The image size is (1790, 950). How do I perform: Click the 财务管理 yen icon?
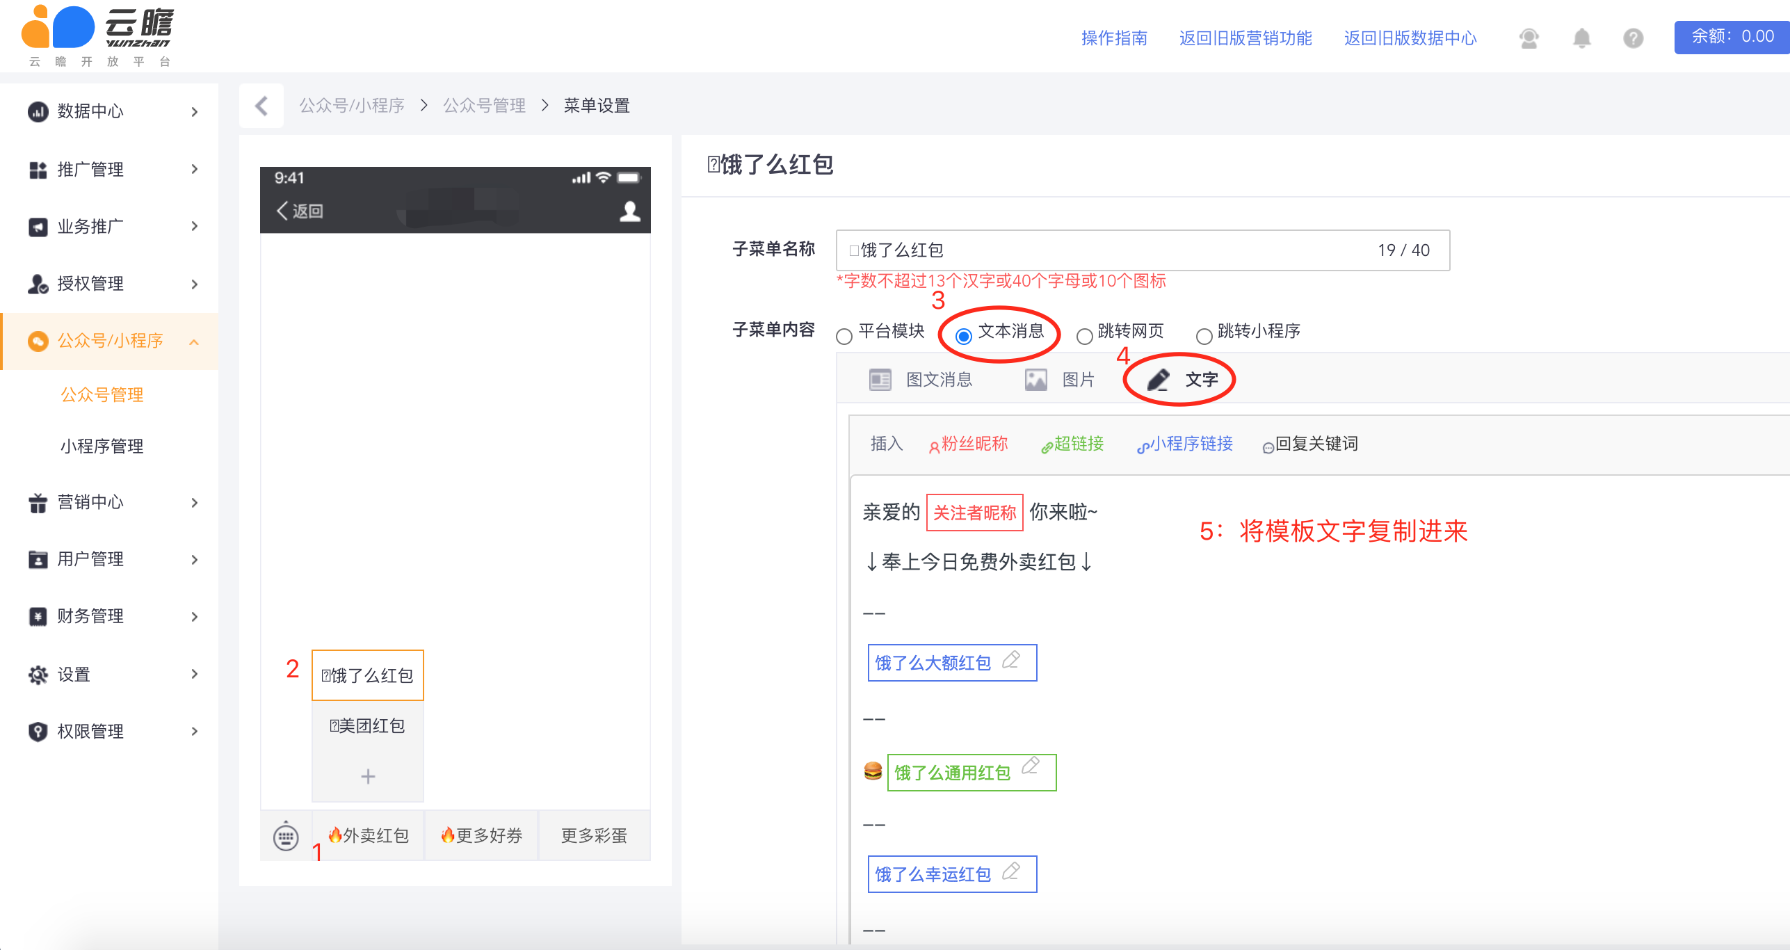click(38, 616)
